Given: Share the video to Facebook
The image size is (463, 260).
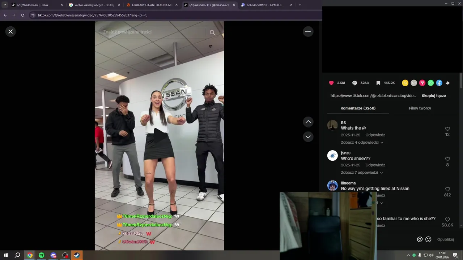Looking at the screenshot, I should (439, 83).
